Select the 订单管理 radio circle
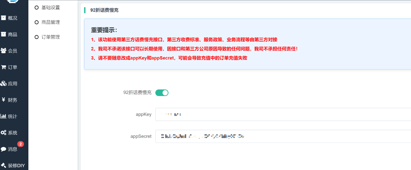Viewport: 411px width, 170px height. (36, 37)
